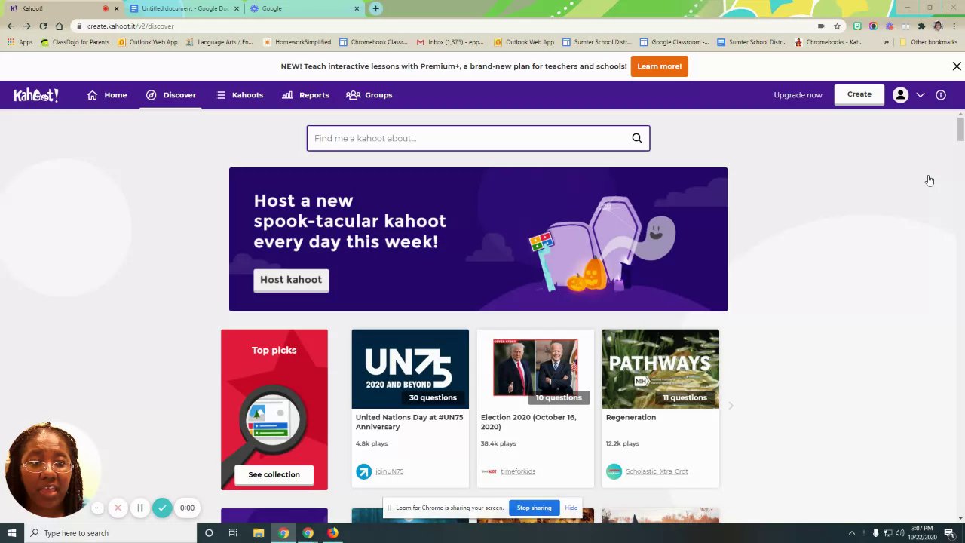Show next Top picks with arrow

[731, 406]
